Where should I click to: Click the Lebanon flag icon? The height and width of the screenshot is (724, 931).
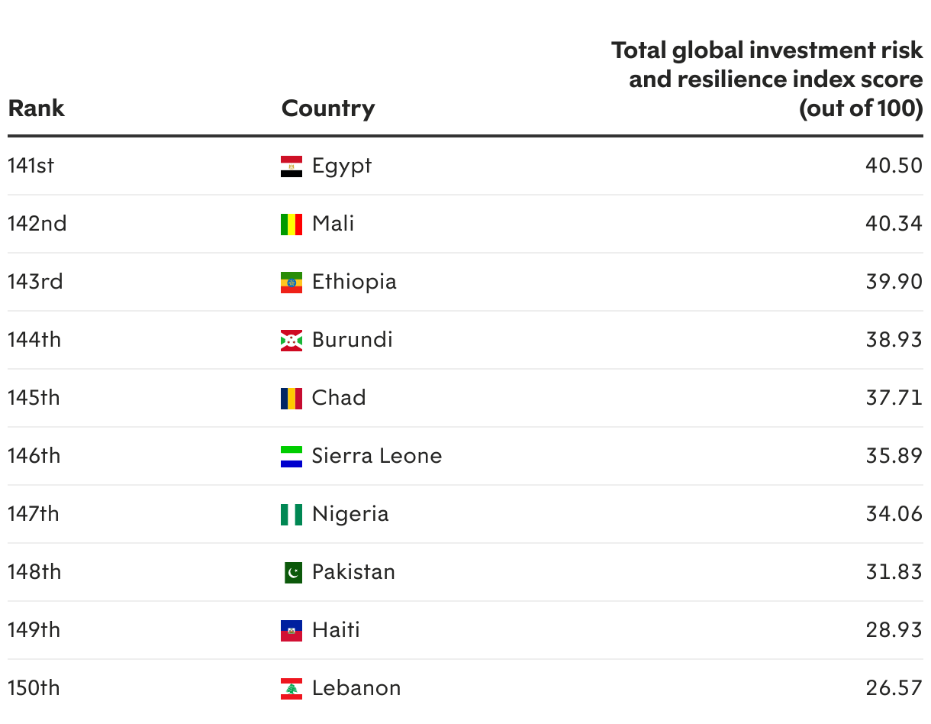pos(292,689)
